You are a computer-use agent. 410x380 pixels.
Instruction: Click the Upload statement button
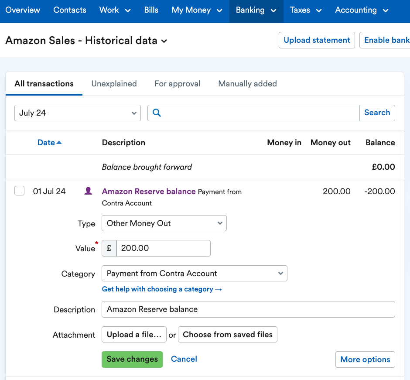click(317, 40)
